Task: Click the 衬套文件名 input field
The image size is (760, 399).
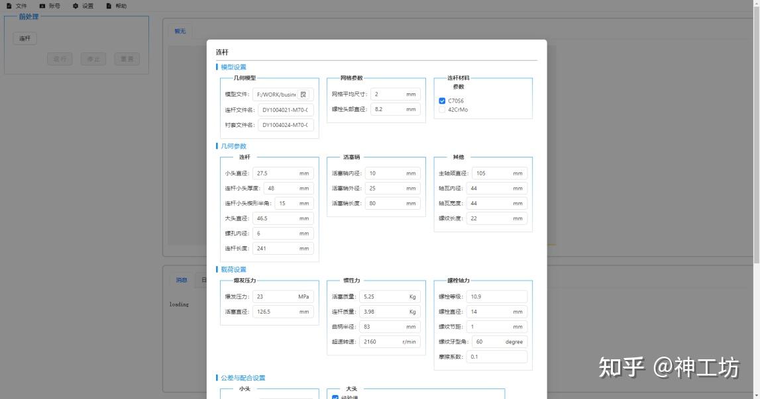Action: coord(286,125)
